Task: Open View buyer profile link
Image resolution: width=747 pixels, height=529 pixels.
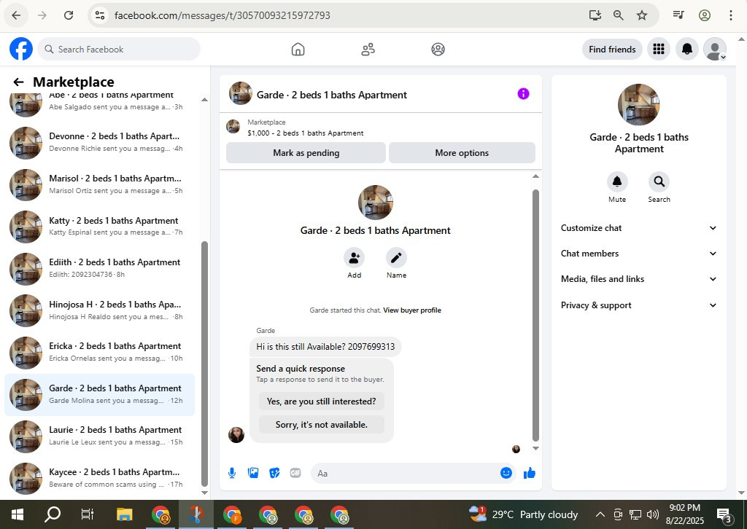Action: coord(412,310)
